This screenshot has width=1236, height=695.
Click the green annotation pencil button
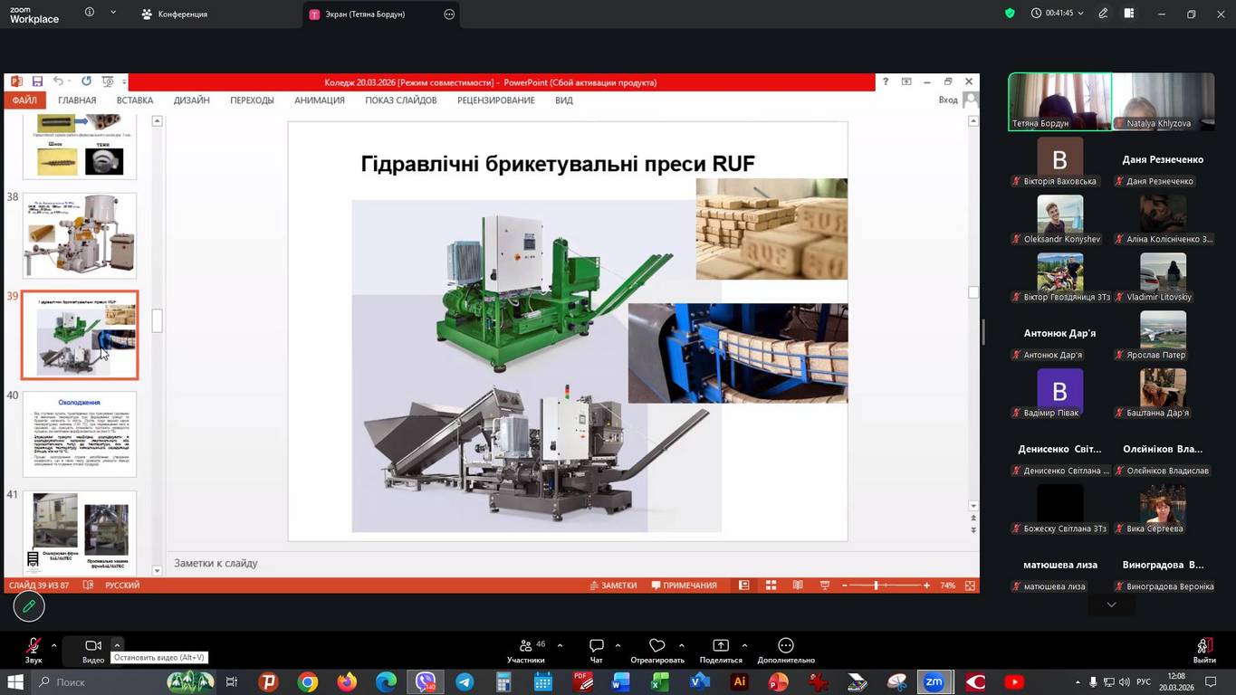click(29, 606)
